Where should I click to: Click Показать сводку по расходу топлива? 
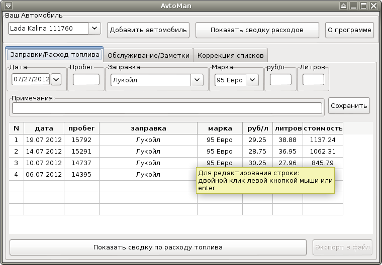coord(158,247)
